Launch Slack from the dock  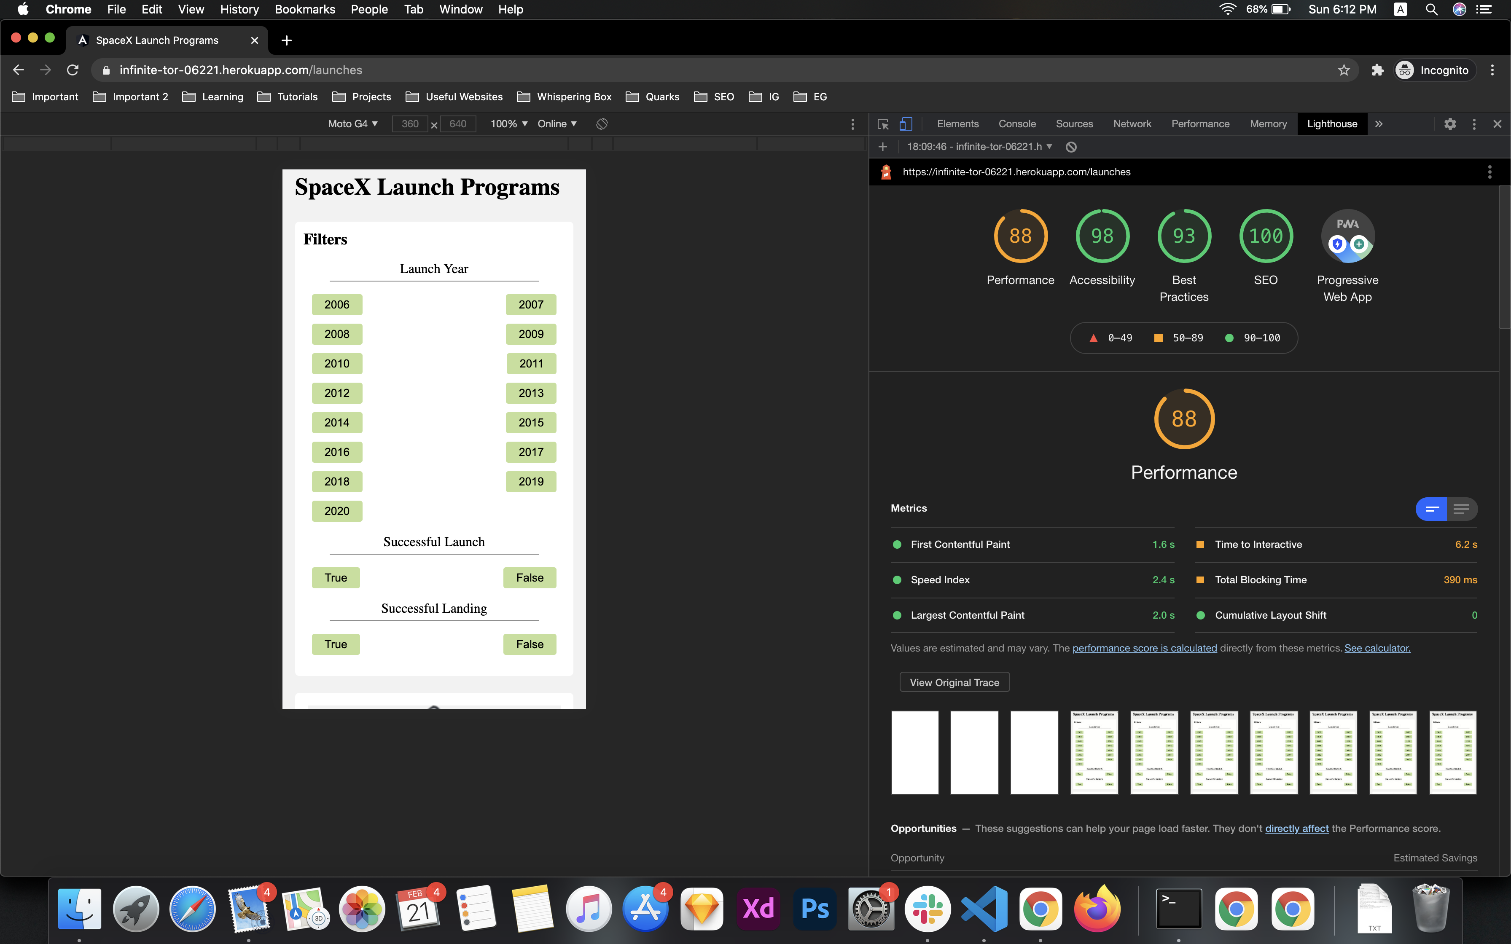click(927, 909)
